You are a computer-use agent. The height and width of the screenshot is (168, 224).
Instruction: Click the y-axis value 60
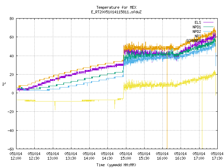click(x=12, y=37)
